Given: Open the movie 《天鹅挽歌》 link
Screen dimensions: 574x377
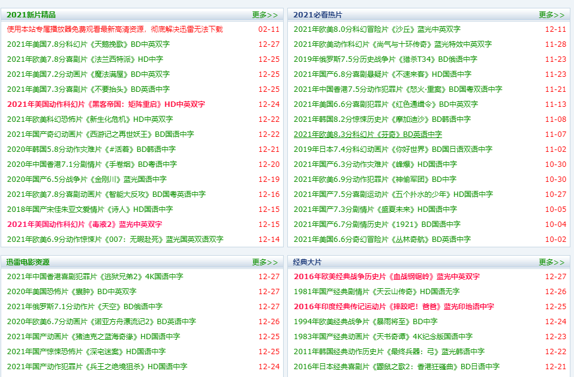Looking at the screenshot, I should (x=88, y=44).
